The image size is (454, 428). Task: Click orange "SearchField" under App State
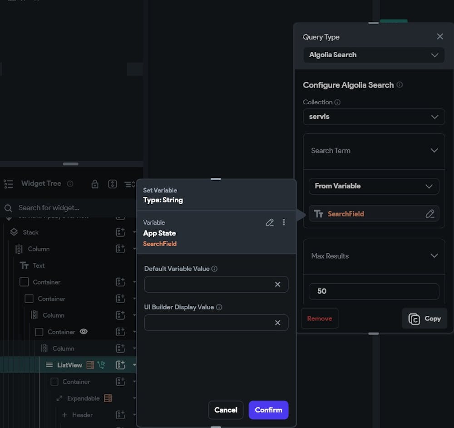[160, 244]
